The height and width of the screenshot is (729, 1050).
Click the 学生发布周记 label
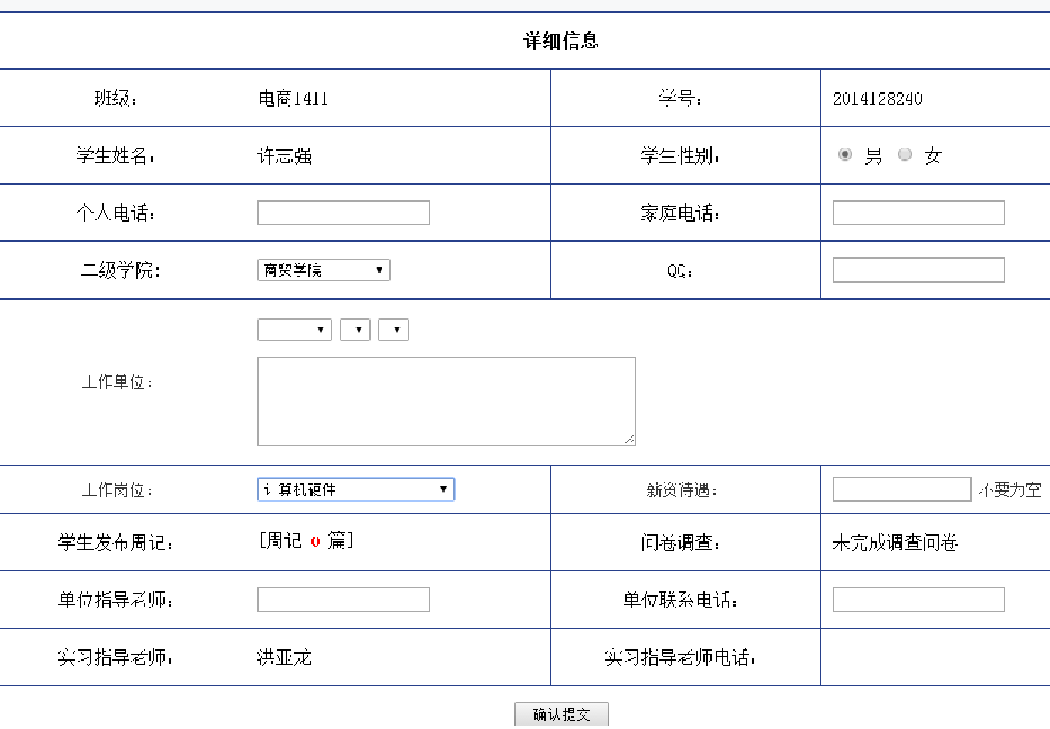pyautogui.click(x=116, y=543)
